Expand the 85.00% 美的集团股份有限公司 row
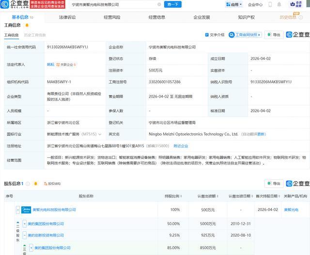 (x=31, y=248)
